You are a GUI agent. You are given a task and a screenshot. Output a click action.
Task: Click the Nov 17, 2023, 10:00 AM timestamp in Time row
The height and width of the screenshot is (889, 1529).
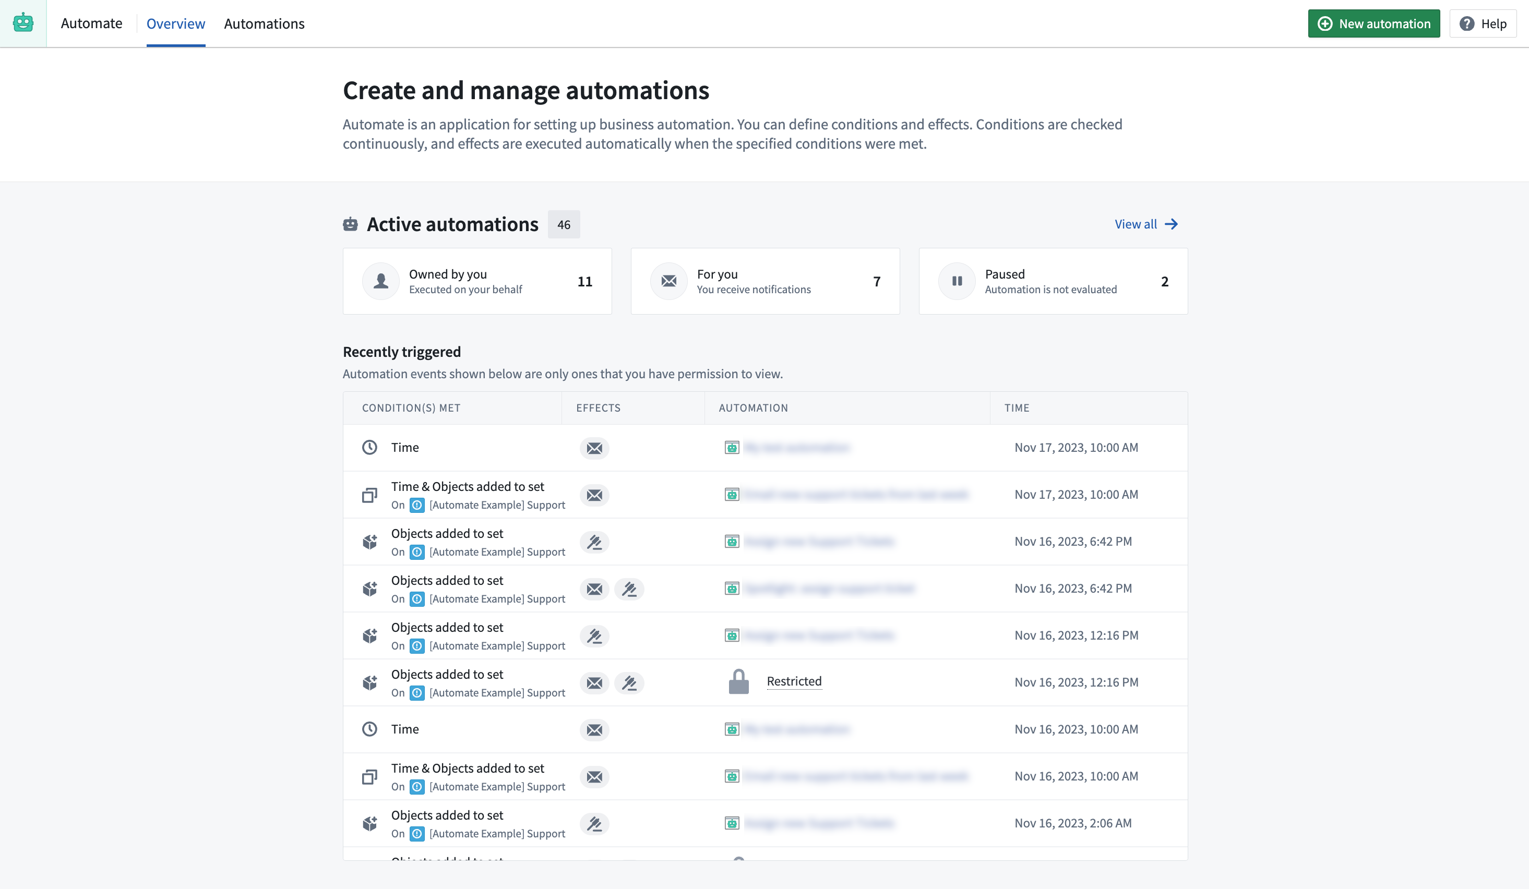pyautogui.click(x=1077, y=448)
